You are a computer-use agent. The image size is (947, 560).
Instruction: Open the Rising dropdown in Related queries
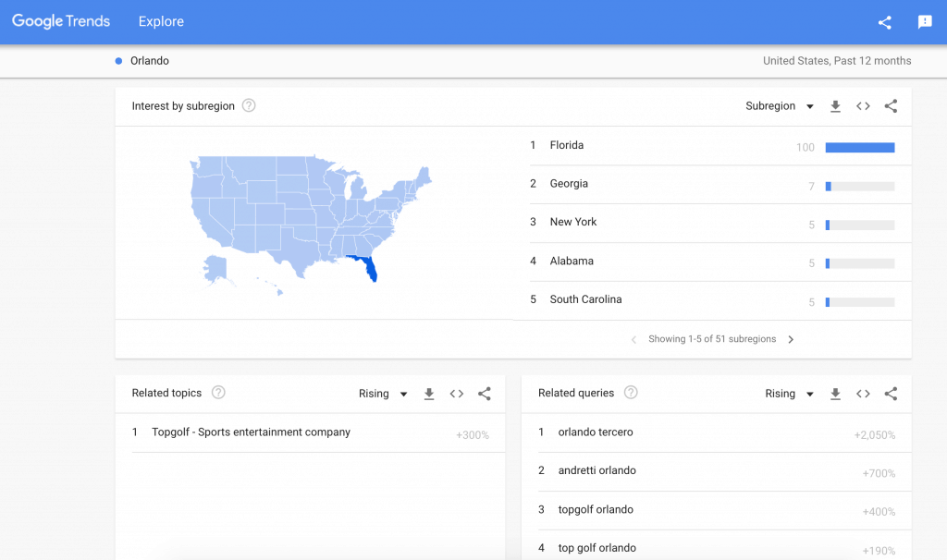tap(788, 393)
